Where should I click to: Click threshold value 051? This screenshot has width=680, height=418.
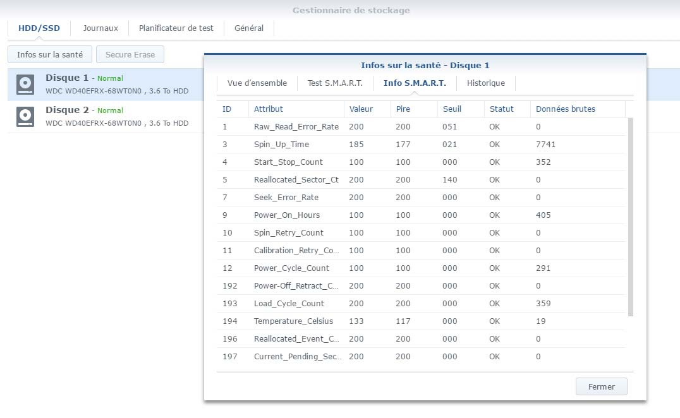(450, 127)
